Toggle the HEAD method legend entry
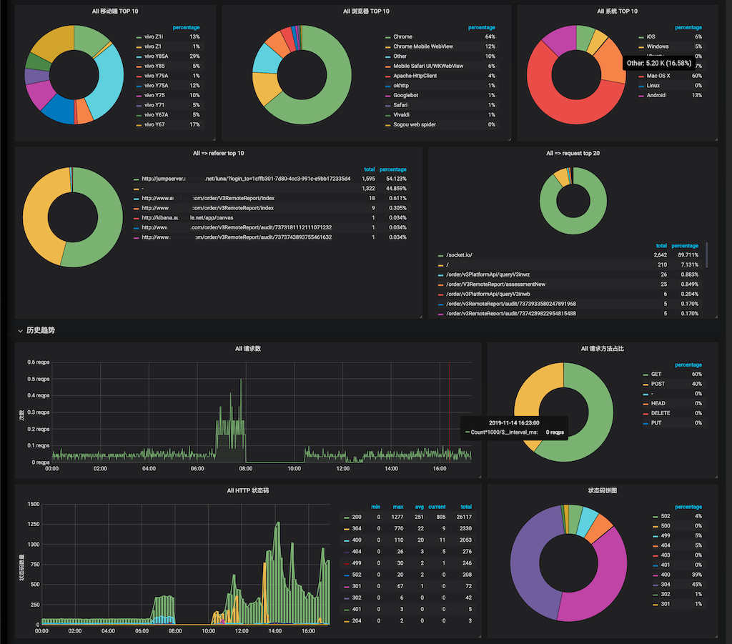The height and width of the screenshot is (644, 732). 658,404
